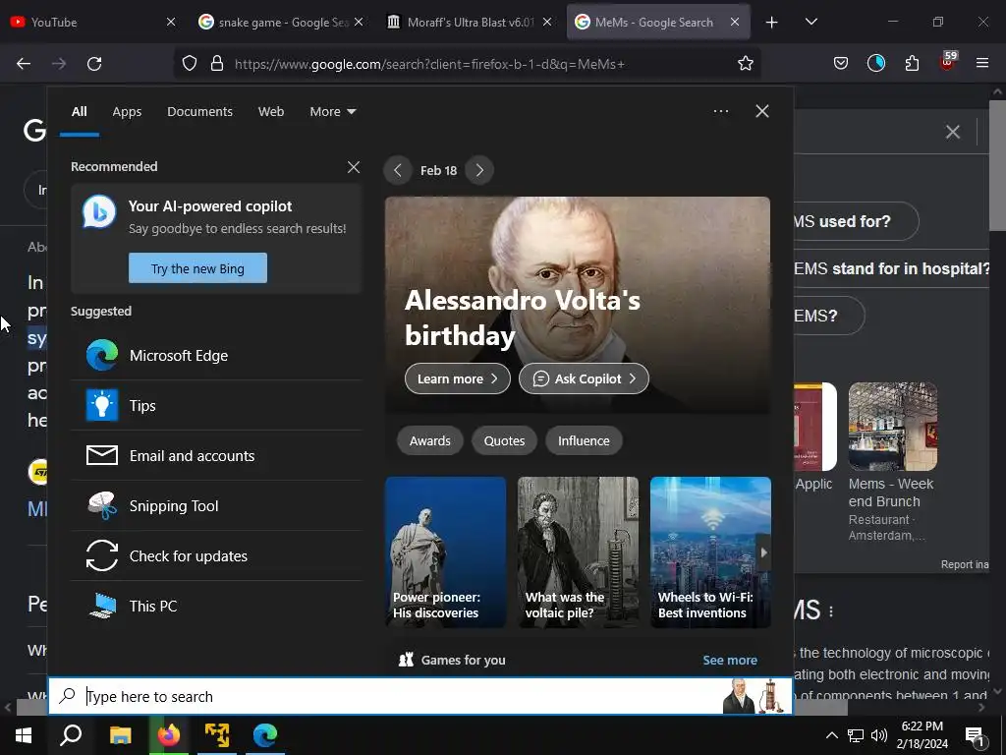
Task: Select the Awards chip
Action: [430, 441]
